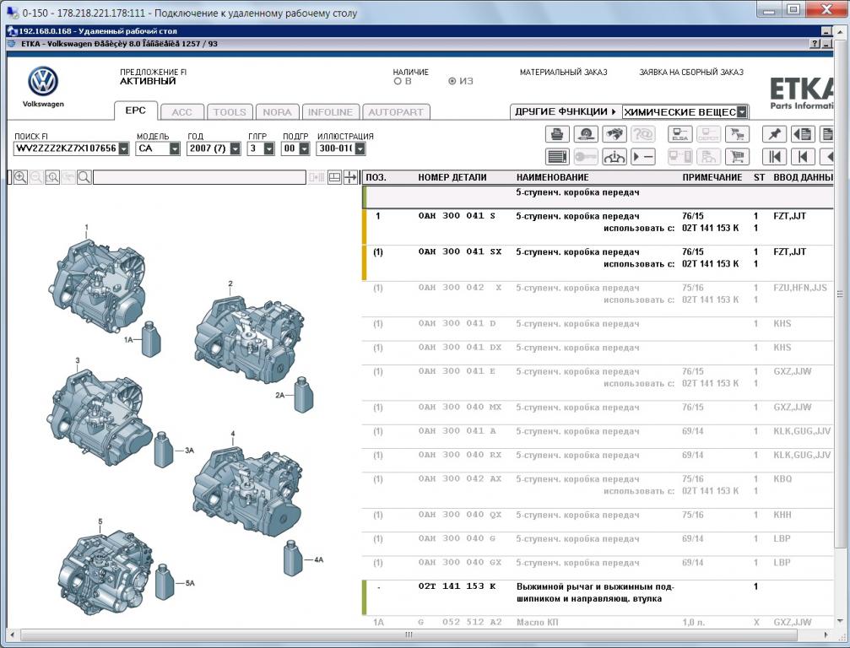Print the current parts page

557,134
